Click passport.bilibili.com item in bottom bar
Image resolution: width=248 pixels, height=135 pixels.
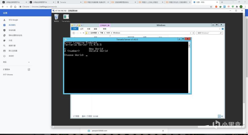tap(99, 131)
